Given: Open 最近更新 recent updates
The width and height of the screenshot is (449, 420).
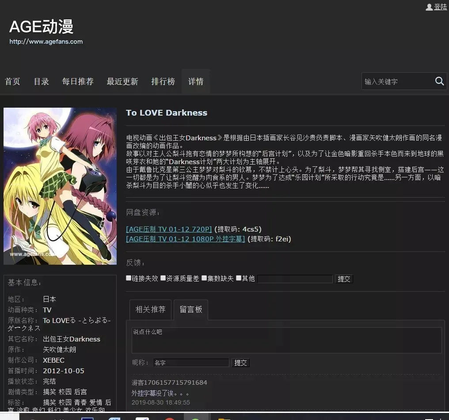Looking at the screenshot, I should click(x=122, y=82).
